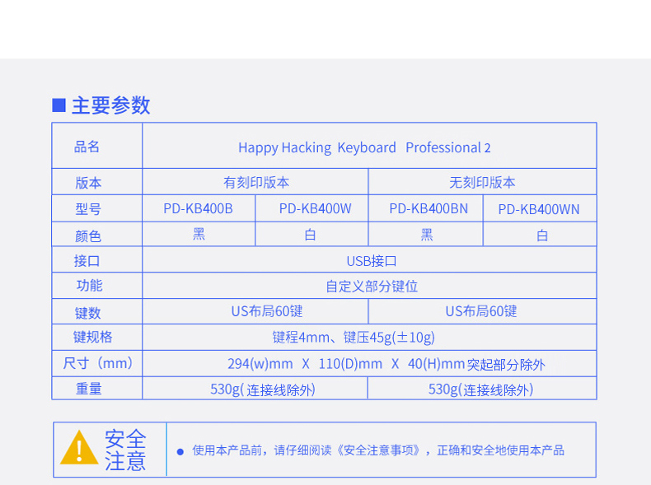Click the 使用本产品前 safety notice sentence
Image resolution: width=651 pixels, height=485 pixels.
378,450
